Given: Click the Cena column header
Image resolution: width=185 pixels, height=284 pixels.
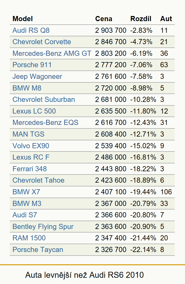Looking at the screenshot, I should 104,19.
